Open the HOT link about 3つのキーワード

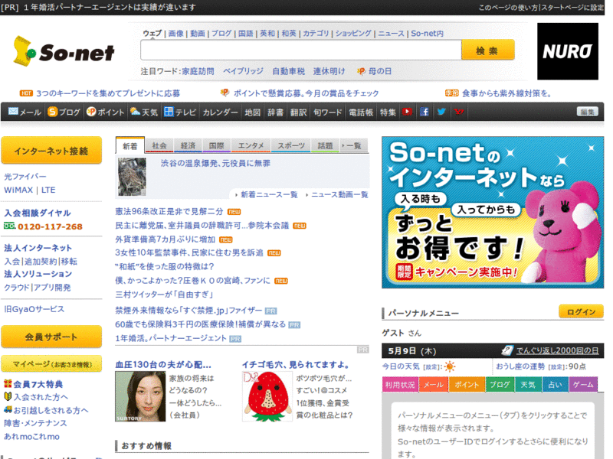click(x=108, y=93)
